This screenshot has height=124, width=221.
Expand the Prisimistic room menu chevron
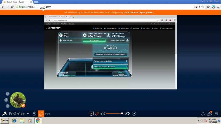pos(28,114)
